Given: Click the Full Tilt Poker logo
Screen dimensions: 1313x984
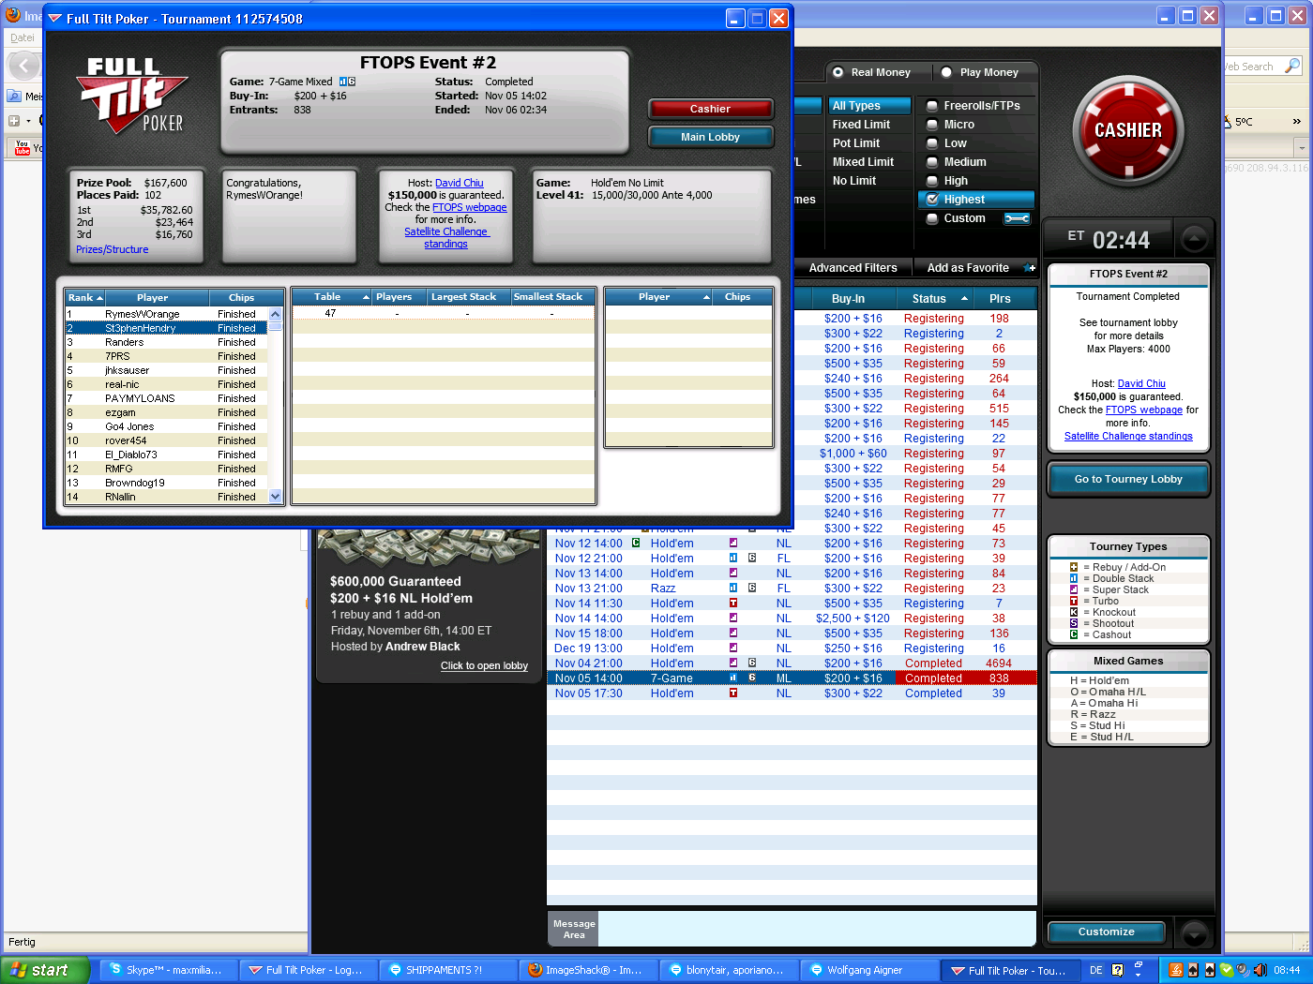Looking at the screenshot, I should [133, 95].
